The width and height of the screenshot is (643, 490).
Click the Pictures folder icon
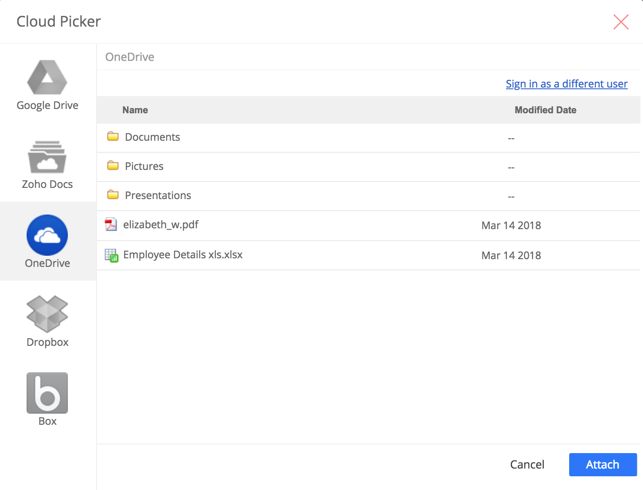113,166
